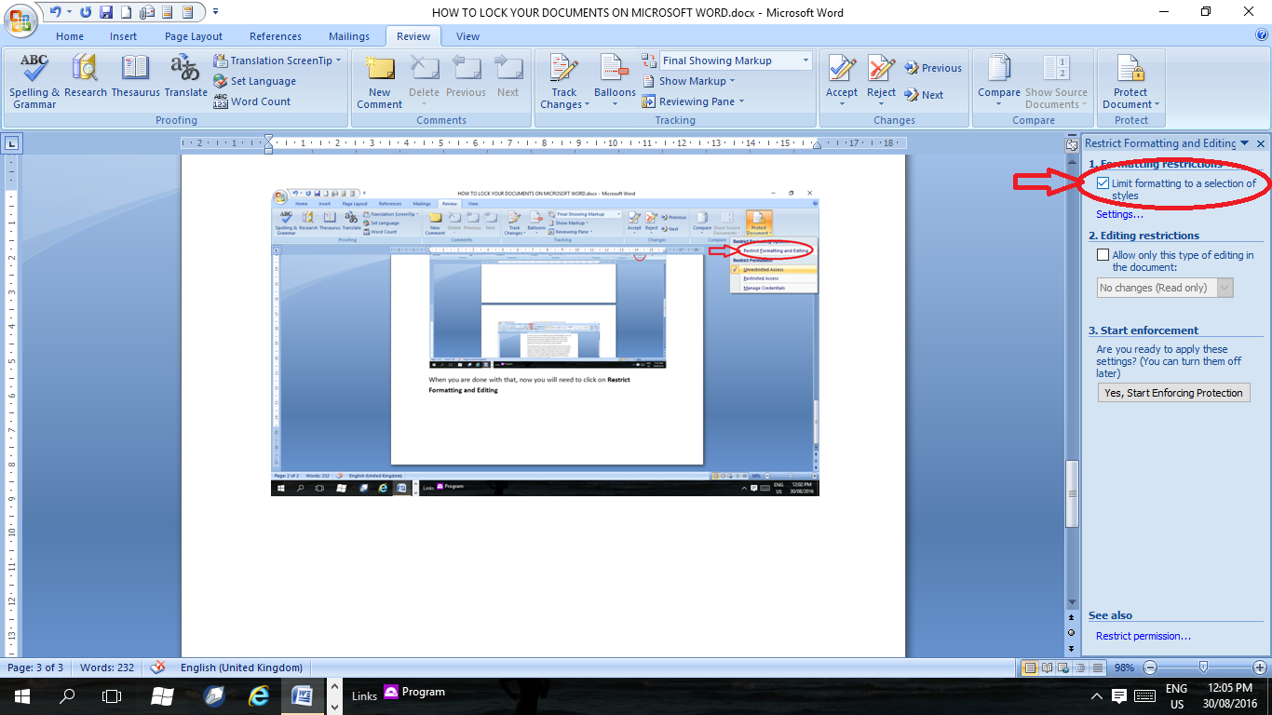Click Select Browse Object circle button

[1072, 632]
